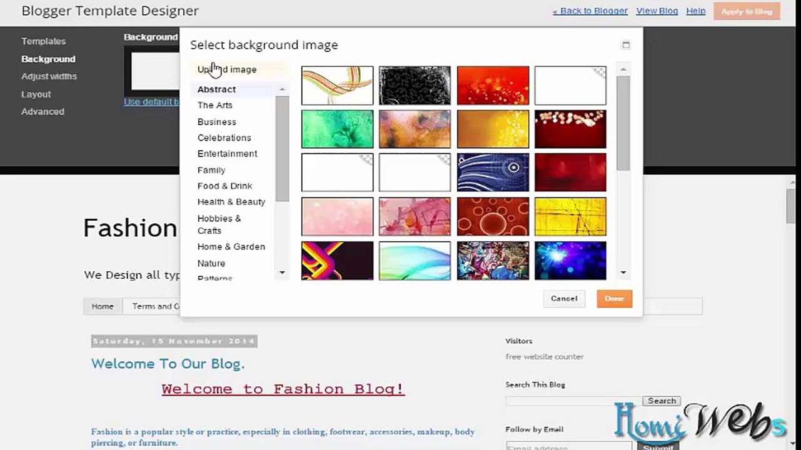Pick the blue background with white curved lines

coord(493,172)
